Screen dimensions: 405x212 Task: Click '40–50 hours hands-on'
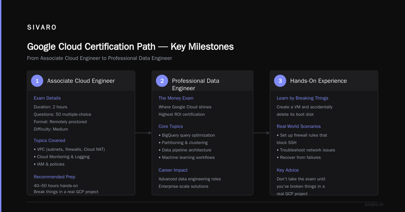pyautogui.click(x=56, y=186)
